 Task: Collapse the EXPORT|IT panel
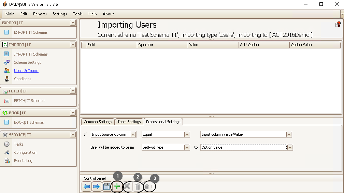tap(73, 23)
